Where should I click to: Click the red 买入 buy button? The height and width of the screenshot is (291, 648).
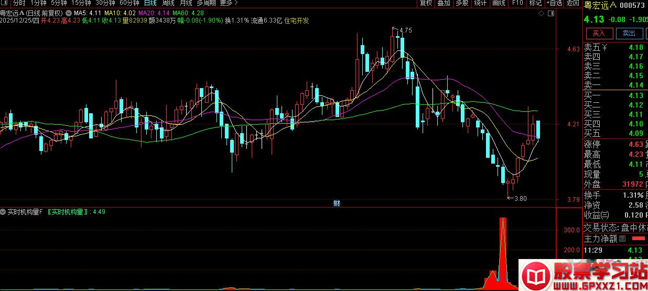point(599,33)
